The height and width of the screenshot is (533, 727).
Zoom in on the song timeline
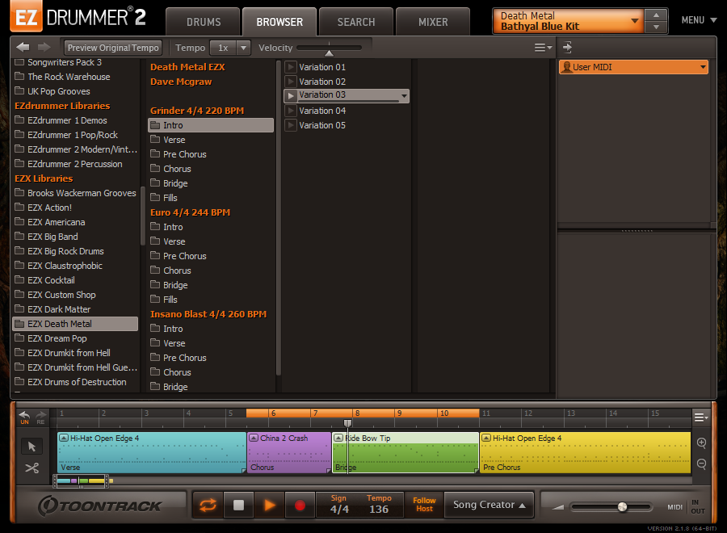coord(701,443)
